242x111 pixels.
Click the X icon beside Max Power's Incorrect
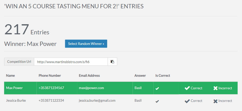tap(215, 88)
